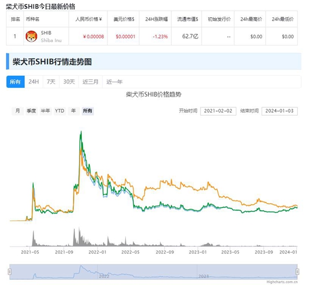Click the 美元价格 $0.00001 value
The width and height of the screenshot is (309, 285).
click(x=126, y=37)
